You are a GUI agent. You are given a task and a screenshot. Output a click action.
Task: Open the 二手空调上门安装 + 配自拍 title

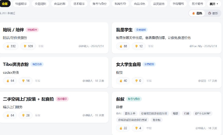[28, 99]
